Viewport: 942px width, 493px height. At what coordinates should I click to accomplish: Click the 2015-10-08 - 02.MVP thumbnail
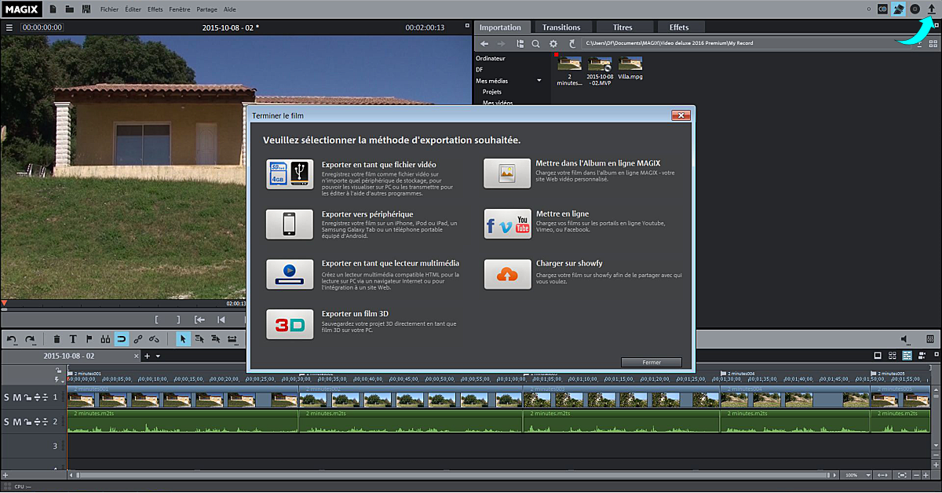point(600,63)
